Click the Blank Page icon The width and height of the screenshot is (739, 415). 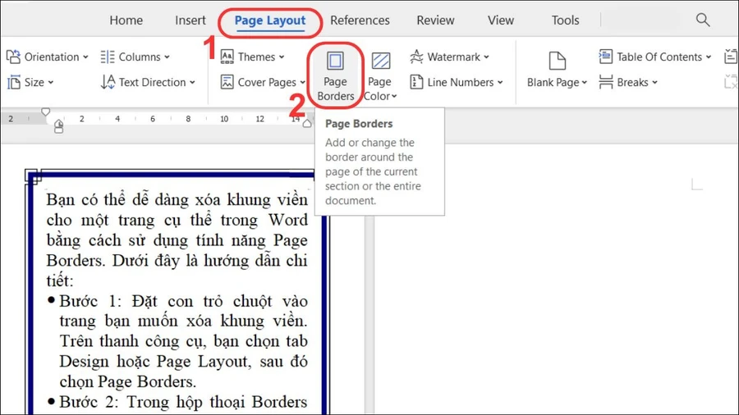[557, 61]
